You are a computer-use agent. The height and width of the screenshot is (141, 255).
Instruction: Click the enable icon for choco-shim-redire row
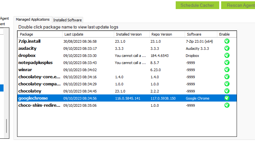(x=227, y=105)
